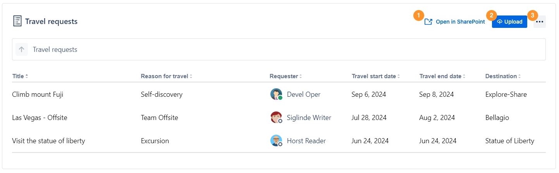
Task: Click Horst Reader's avatar
Action: (x=276, y=141)
